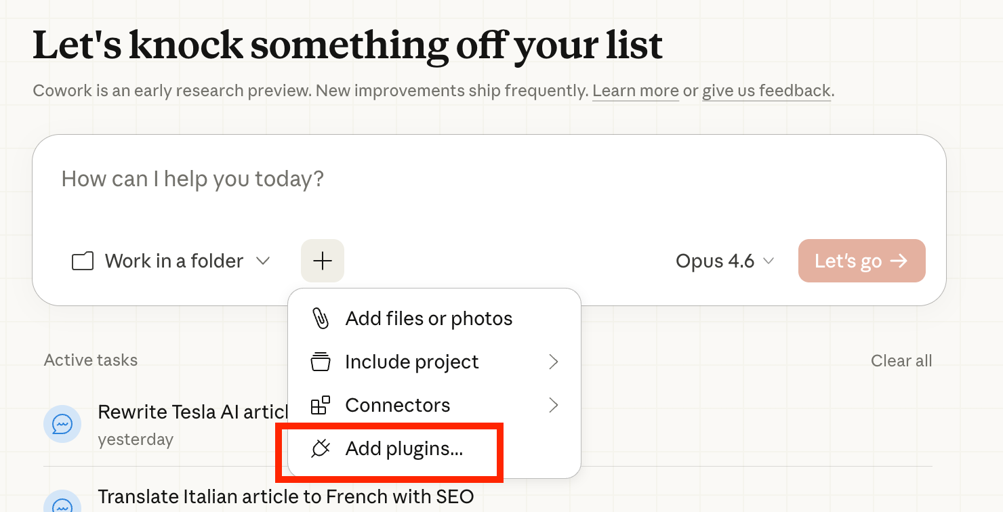Open the Opus 4.6 model selector
Image resolution: width=1003 pixels, height=512 pixels.
(724, 261)
